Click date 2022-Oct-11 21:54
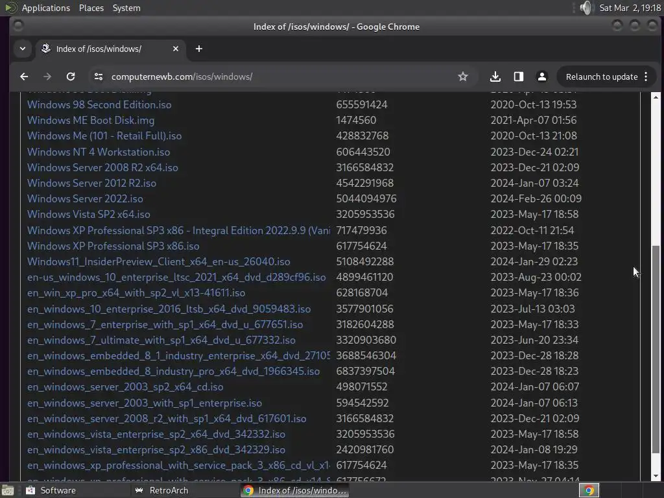Image resolution: width=664 pixels, height=498 pixels. click(x=532, y=230)
